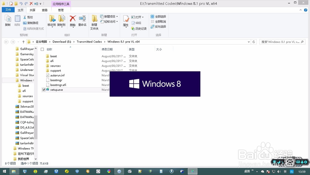Image resolution: width=310 pixels, height=175 pixels.
Task: Click Application Tools (应用程序工具) tab header
Action: tap(61, 4)
